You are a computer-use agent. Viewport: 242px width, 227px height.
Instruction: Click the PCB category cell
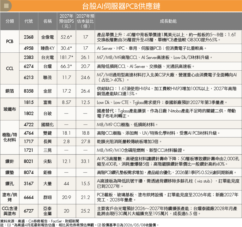coord(9,41)
